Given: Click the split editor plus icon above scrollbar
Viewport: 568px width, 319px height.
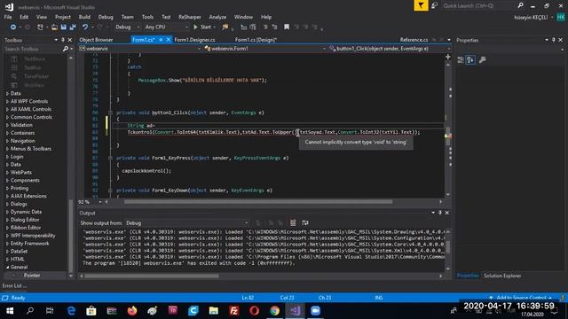Looking at the screenshot, I should tap(448, 57).
